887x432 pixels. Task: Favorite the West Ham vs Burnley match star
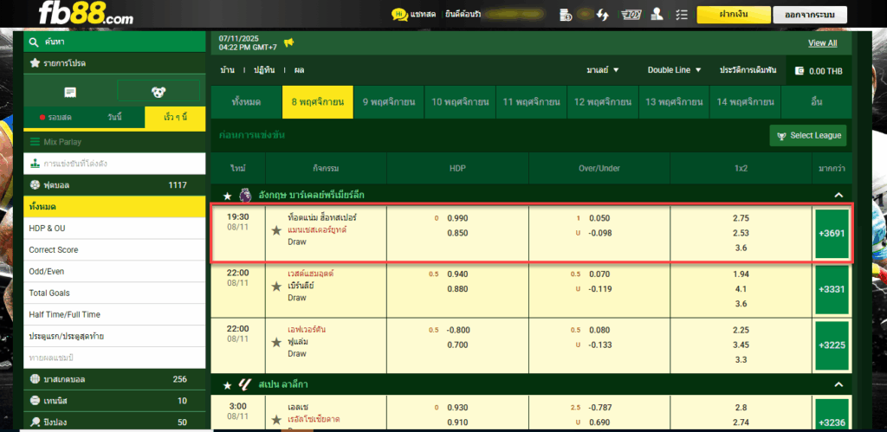click(276, 287)
